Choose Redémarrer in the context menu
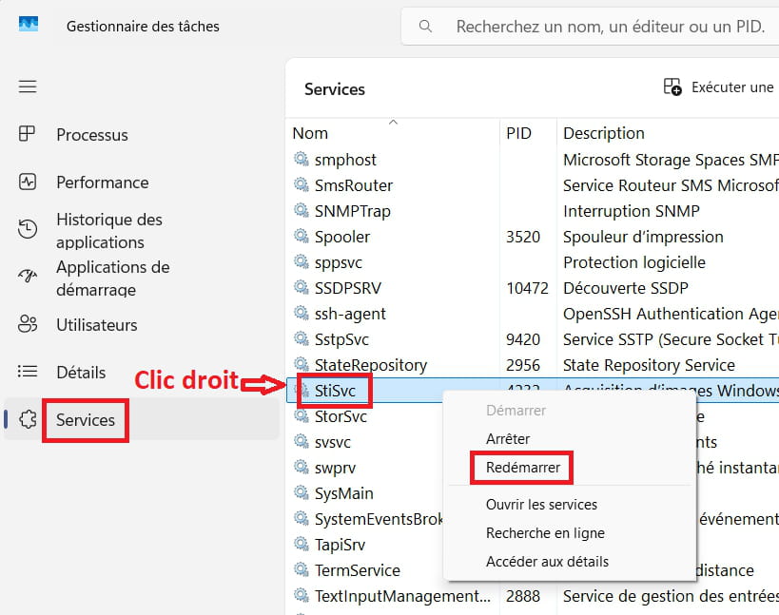Screen dimensions: 779x615 (x=522, y=468)
